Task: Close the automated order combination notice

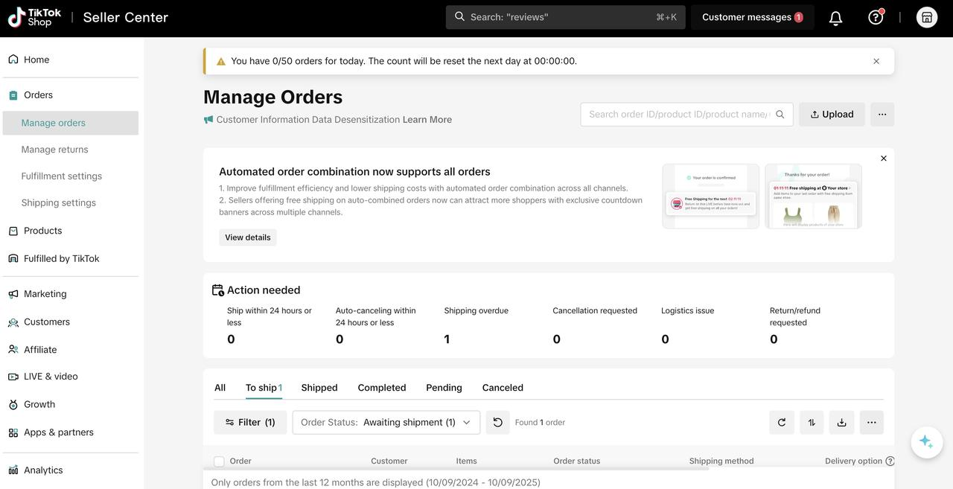Action: pyautogui.click(x=884, y=159)
